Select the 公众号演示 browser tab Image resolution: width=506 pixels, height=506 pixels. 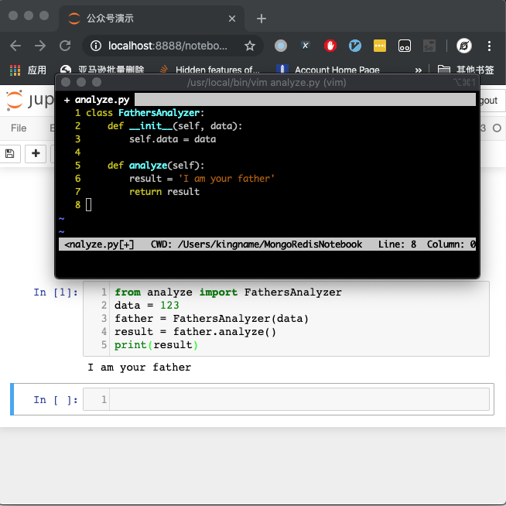point(152,19)
